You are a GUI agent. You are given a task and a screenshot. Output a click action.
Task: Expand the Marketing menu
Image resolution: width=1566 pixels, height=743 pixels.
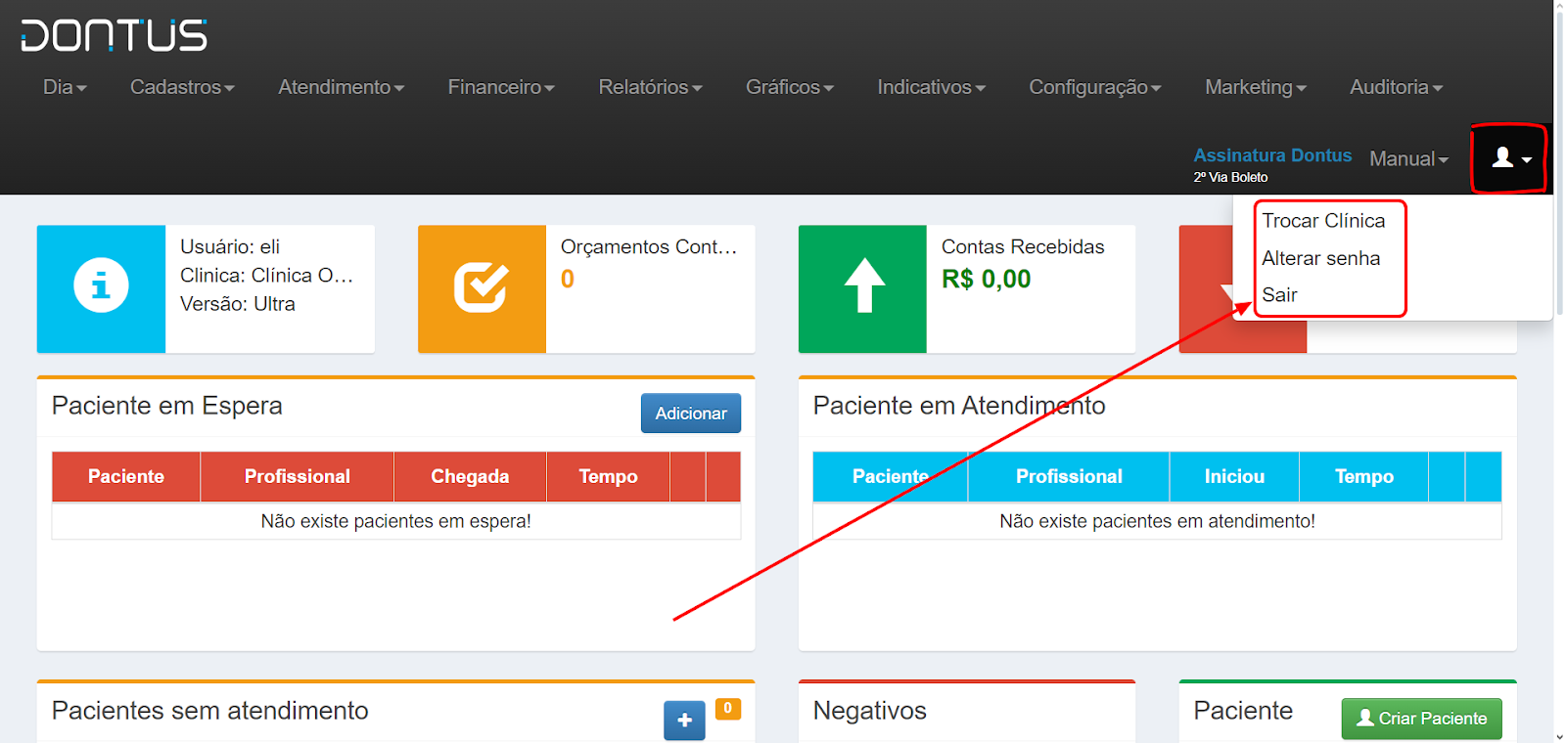pos(1256,87)
